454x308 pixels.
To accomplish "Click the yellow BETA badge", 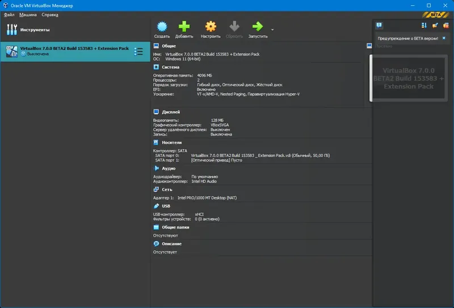I will [435, 15].
